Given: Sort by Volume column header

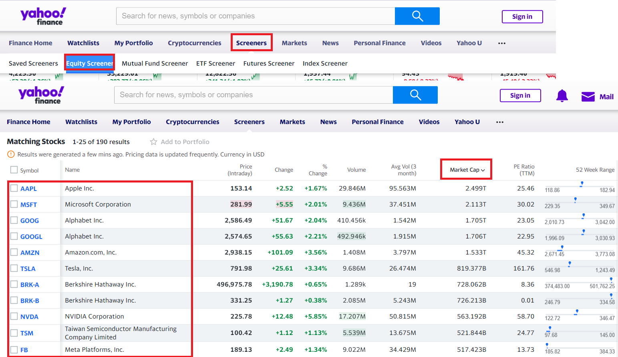Looking at the screenshot, I should (x=356, y=170).
